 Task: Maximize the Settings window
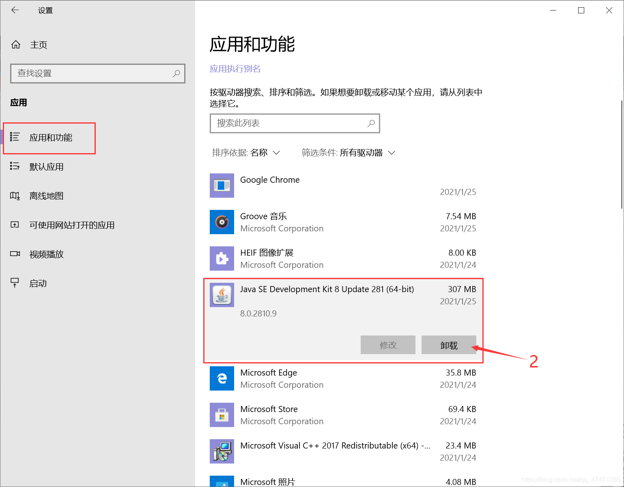click(581, 10)
